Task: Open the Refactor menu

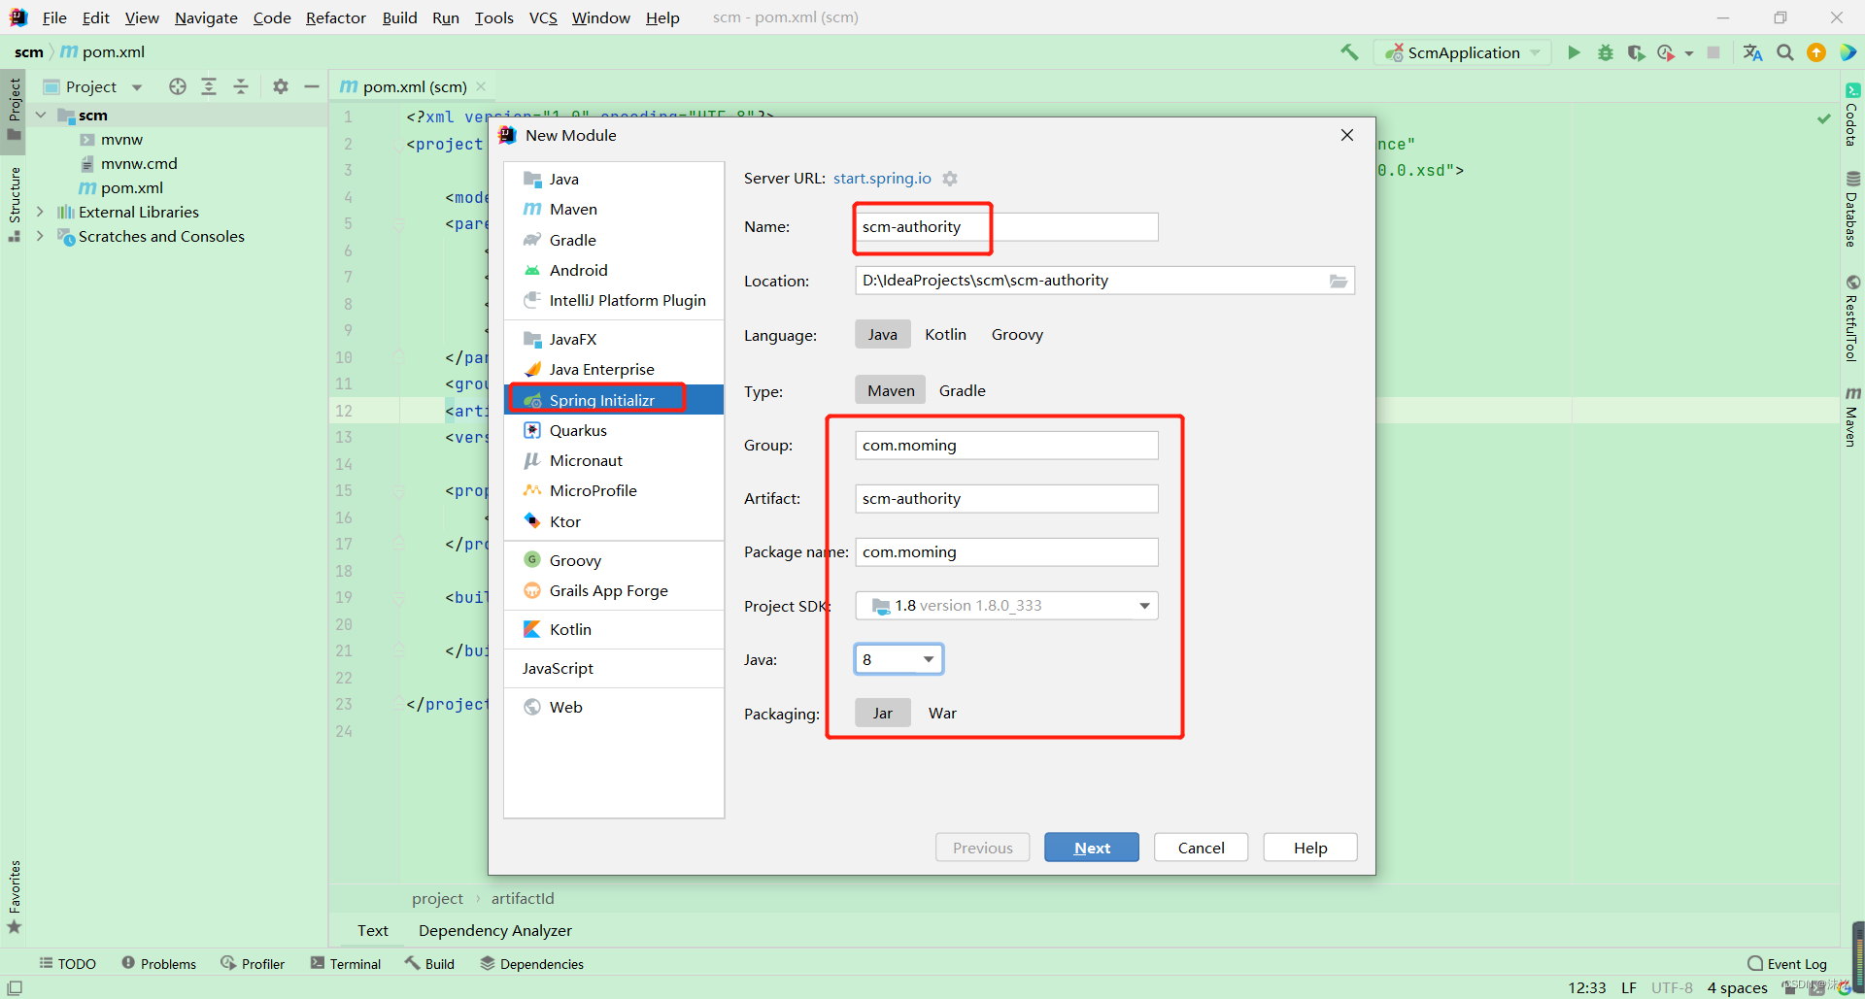Action: [335, 17]
